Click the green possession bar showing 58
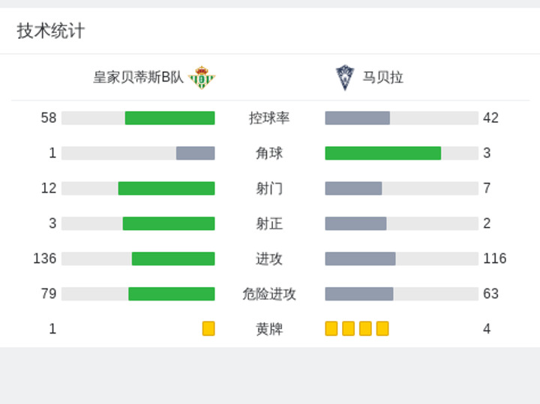The width and height of the screenshot is (540, 404). (170, 118)
